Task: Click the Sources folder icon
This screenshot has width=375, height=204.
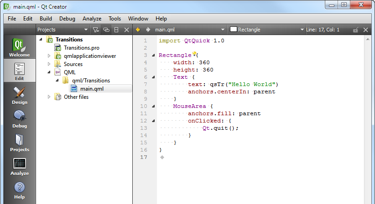Action: pyautogui.click(x=58, y=64)
